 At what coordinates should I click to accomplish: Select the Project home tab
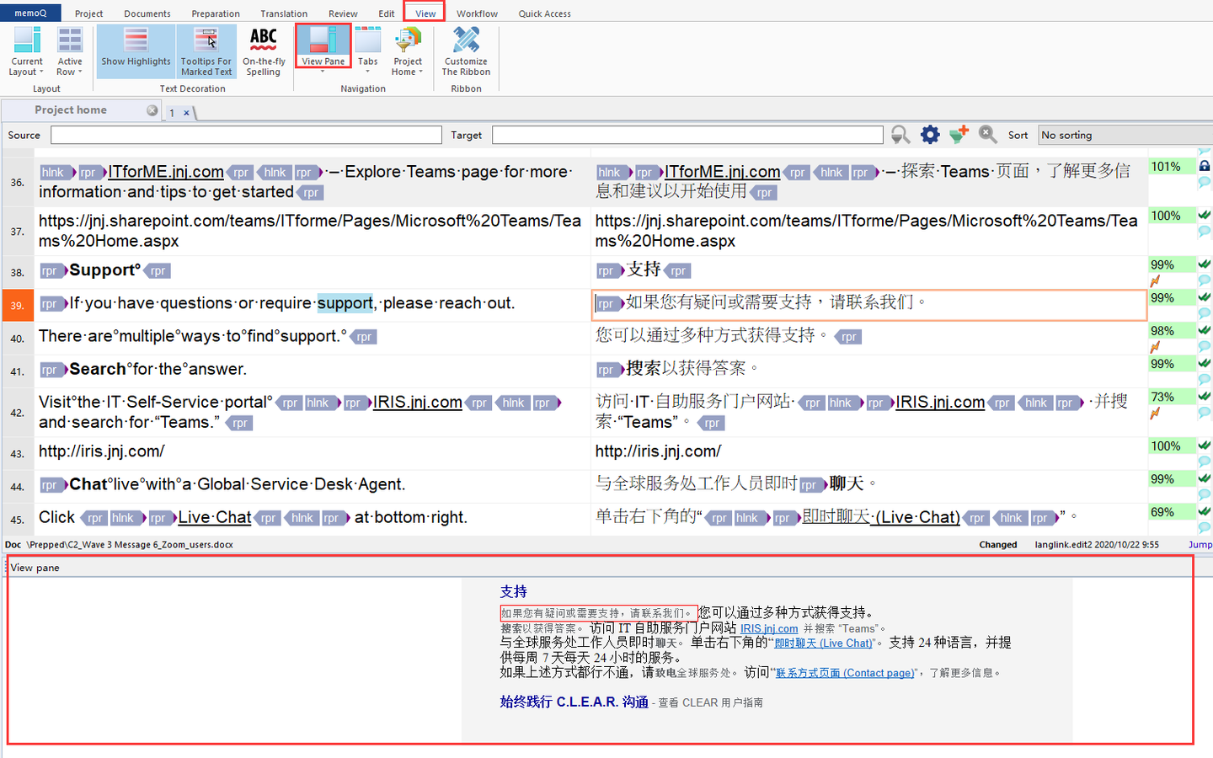click(70, 109)
